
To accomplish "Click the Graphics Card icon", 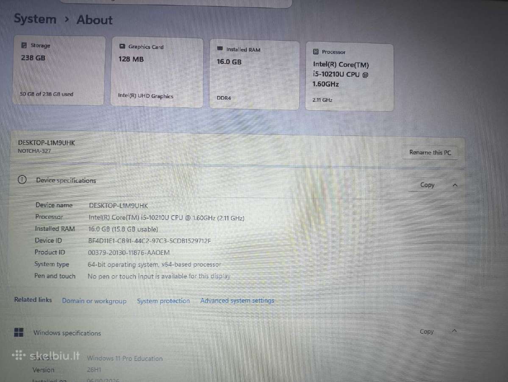I will pos(122,46).
